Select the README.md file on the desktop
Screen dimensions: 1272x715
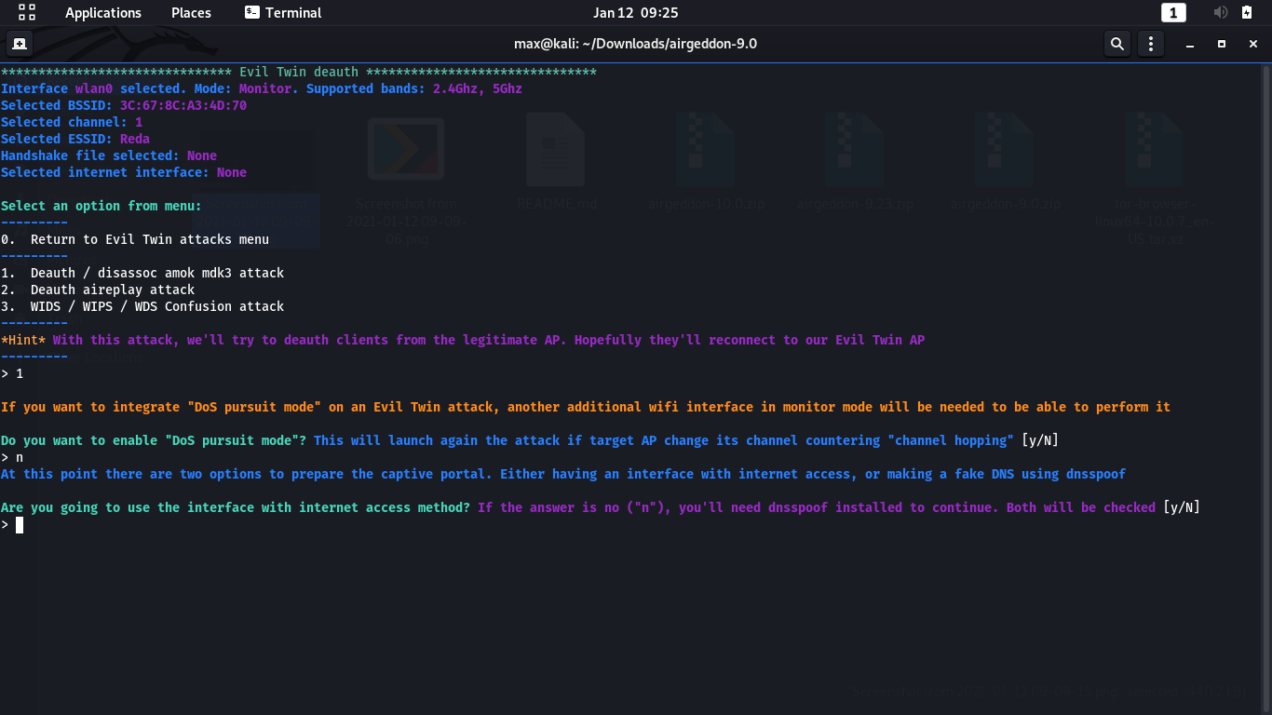(x=557, y=149)
